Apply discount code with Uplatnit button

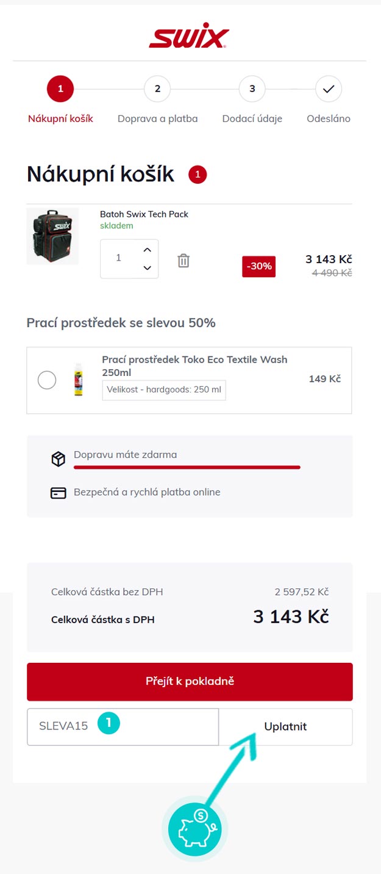pyautogui.click(x=285, y=726)
